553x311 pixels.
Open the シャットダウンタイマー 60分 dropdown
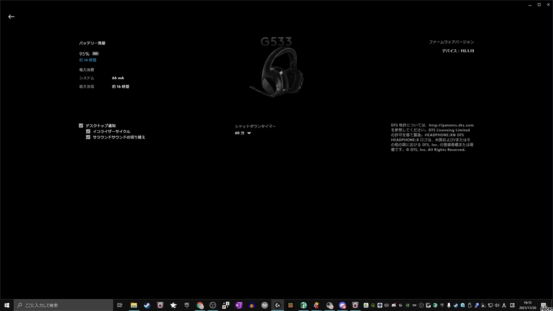[243, 133]
